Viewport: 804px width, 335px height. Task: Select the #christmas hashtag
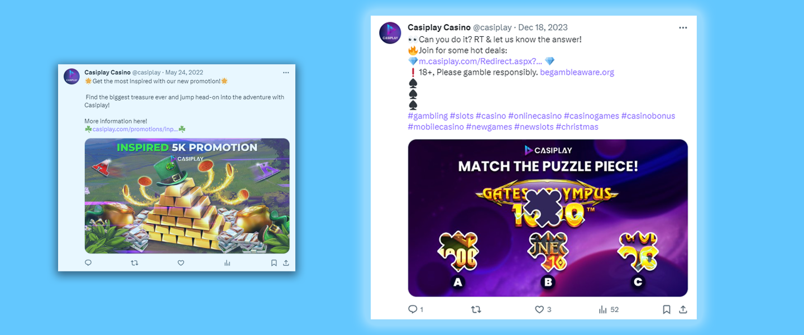coord(577,127)
